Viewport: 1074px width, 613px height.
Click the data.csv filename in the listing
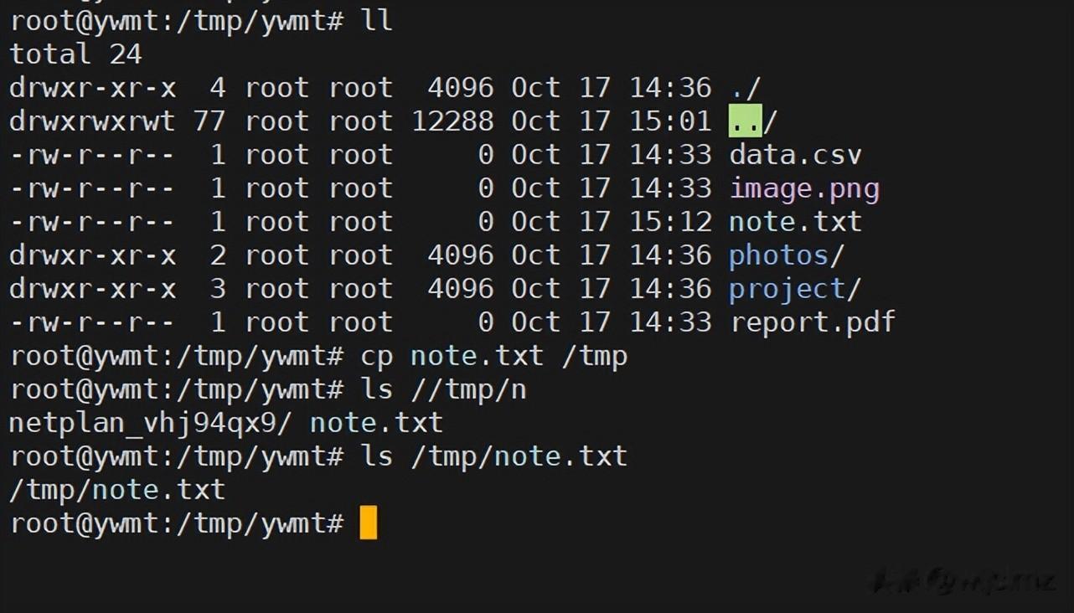coord(795,155)
